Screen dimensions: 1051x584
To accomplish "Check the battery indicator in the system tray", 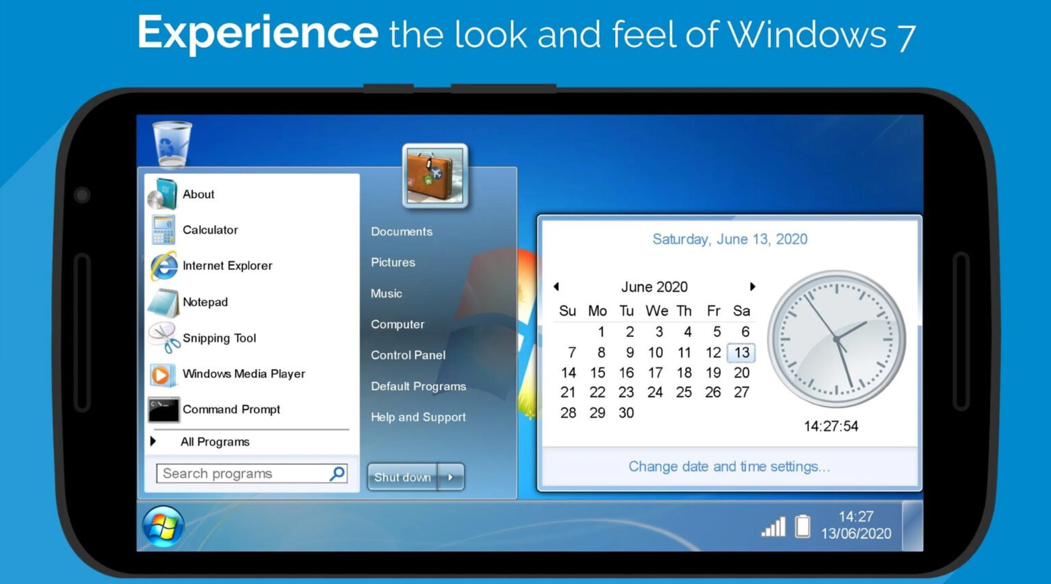I will [x=802, y=526].
